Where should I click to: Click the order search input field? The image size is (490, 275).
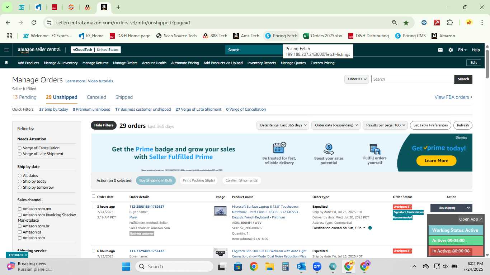pos(413,79)
